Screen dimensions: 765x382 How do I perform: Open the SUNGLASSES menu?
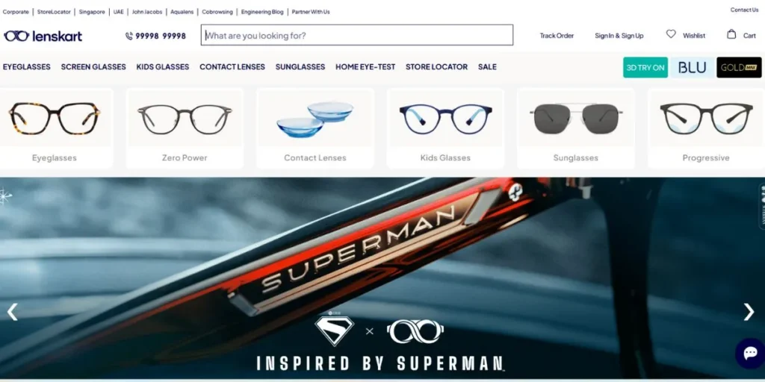[300, 66]
